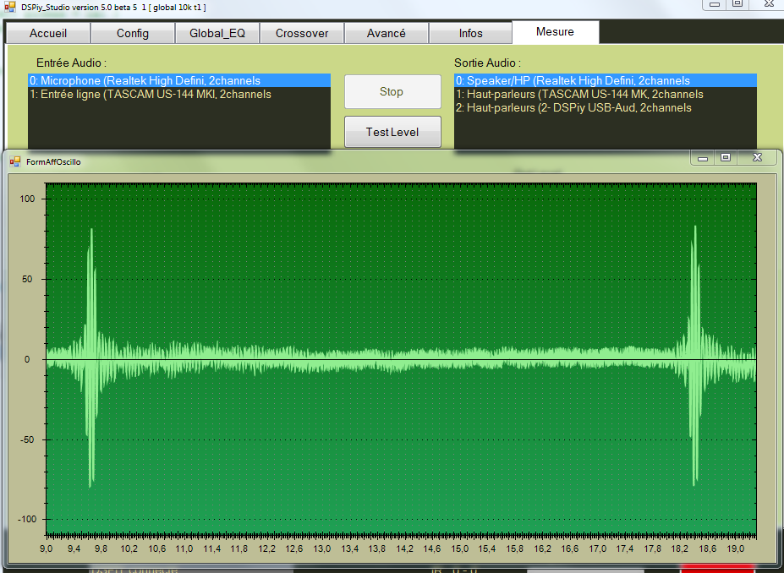Click the Mesure tab
The height and width of the screenshot is (573, 784).
pos(555,32)
